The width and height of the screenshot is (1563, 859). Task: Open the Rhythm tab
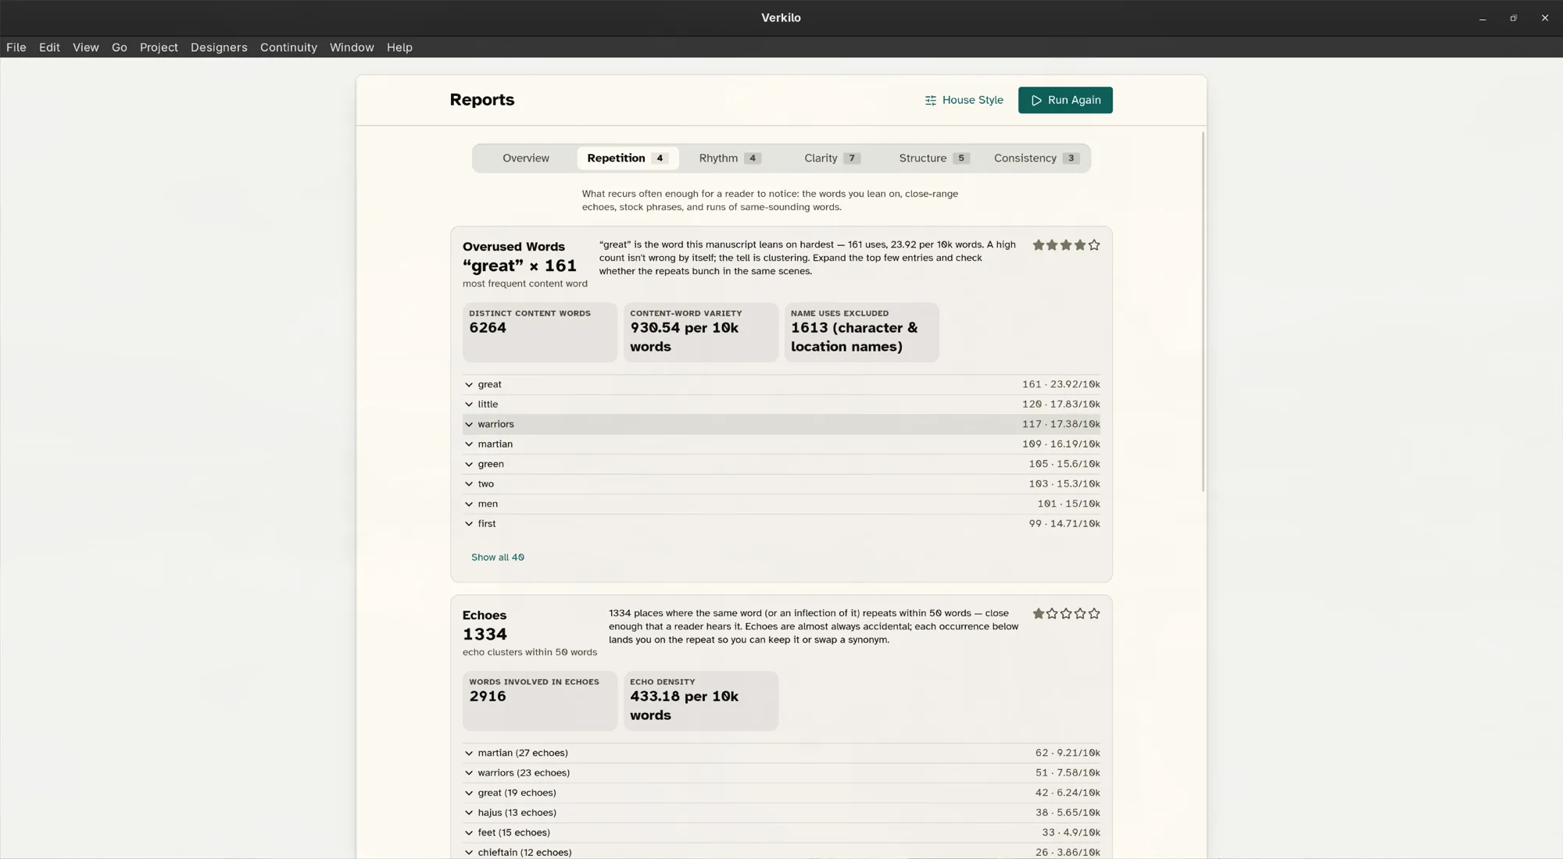tap(729, 158)
